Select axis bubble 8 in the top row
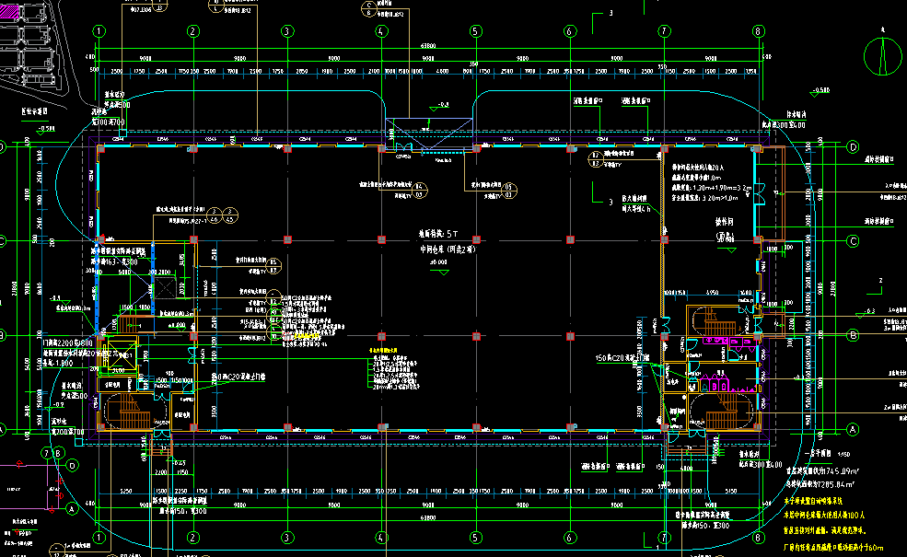Image resolution: width=907 pixels, height=557 pixels. [x=759, y=31]
